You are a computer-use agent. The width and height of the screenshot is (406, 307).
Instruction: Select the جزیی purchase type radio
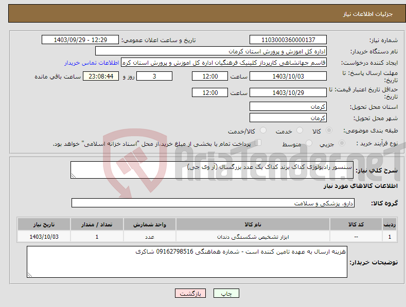[x=342, y=143]
